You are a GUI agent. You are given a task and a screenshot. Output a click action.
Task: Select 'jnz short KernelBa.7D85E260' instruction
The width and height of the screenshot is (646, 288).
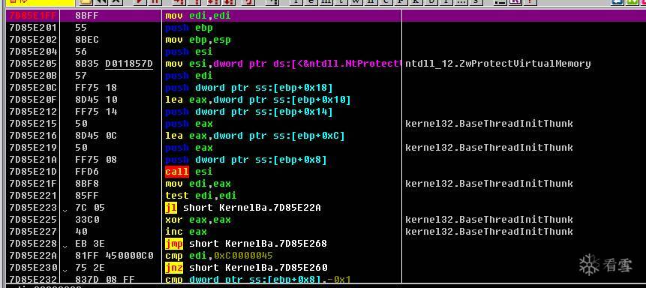(246, 267)
